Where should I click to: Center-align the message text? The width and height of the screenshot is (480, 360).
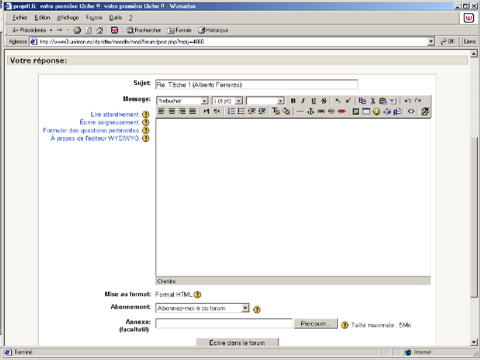click(172, 111)
